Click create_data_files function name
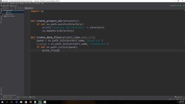 tap(49, 37)
